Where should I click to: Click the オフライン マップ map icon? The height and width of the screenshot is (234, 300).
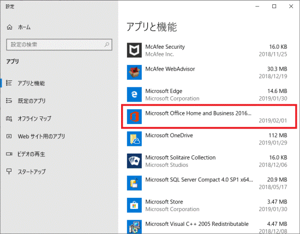(x=9, y=119)
